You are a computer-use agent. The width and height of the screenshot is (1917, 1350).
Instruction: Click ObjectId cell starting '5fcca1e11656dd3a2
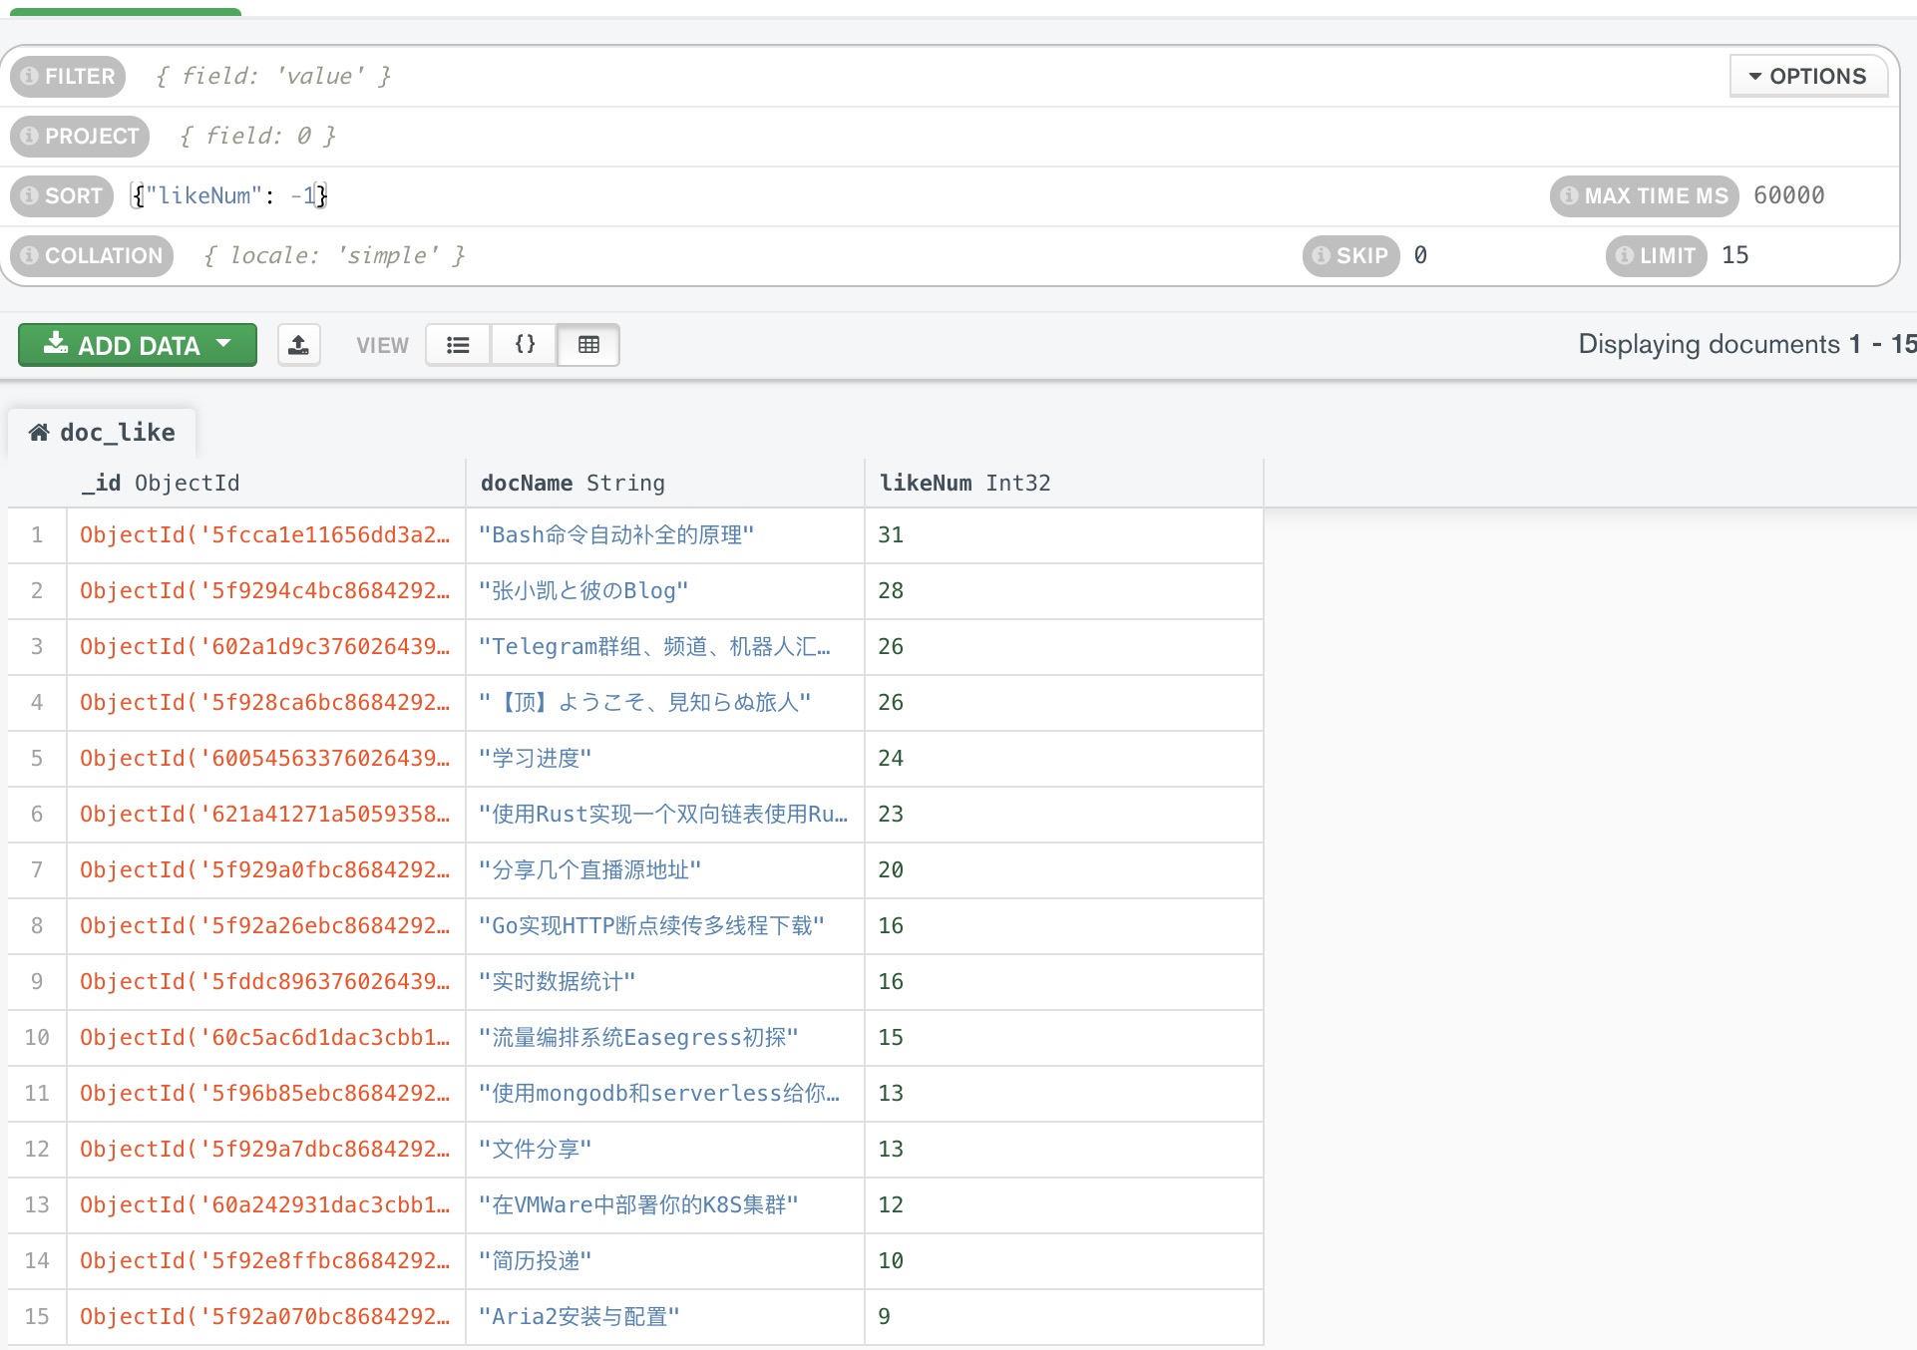(266, 535)
